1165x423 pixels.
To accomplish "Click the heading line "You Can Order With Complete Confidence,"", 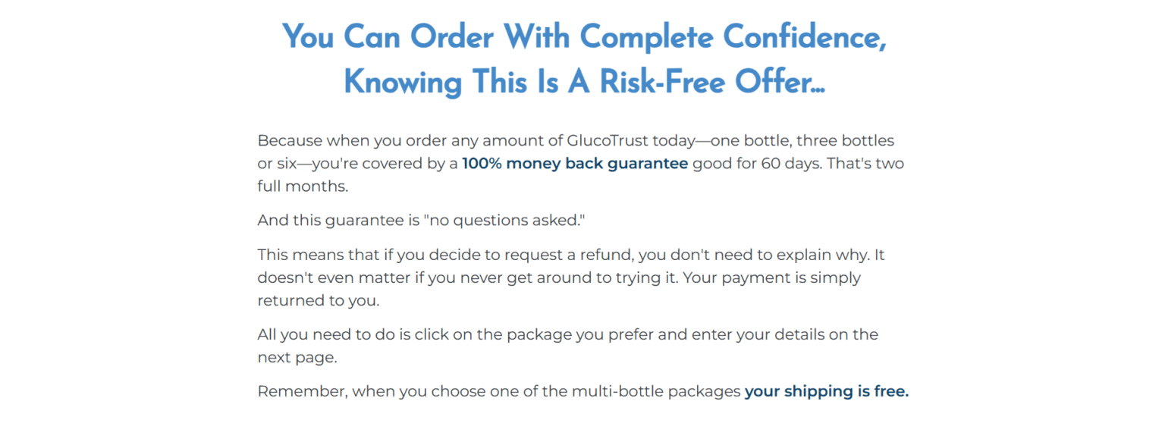I will tap(583, 37).
